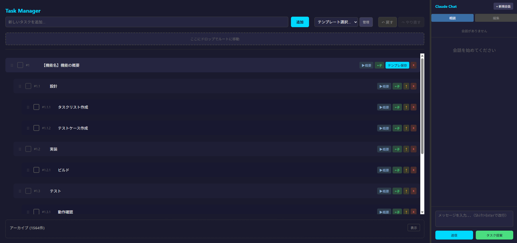Image resolution: width=517 pixels, height=243 pixels.
Task: Move テストケース作成 task up with arrow
Action: click(x=406, y=128)
